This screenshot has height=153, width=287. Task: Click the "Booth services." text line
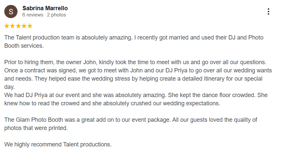point(24,46)
